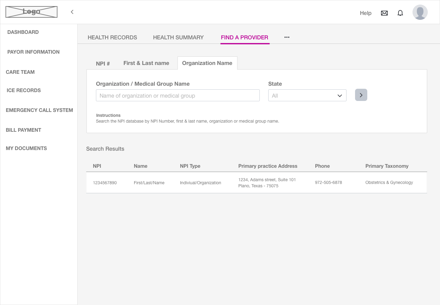Open the NPI # search tab

[103, 63]
